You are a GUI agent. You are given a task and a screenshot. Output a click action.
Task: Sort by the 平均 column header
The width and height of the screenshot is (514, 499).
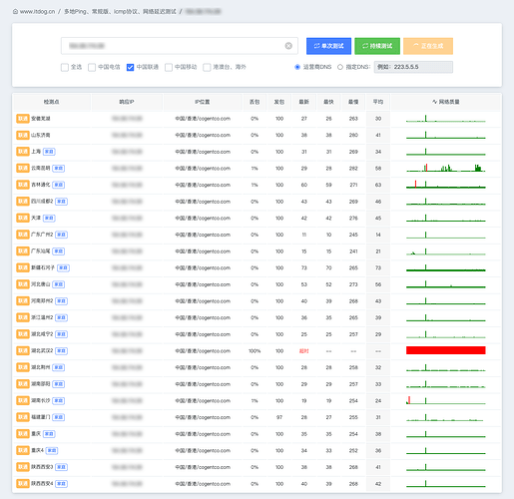(378, 102)
